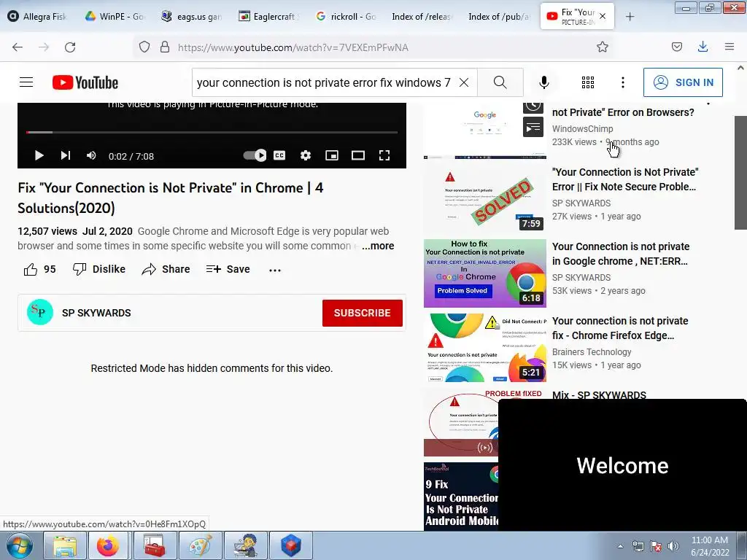Open the player settings gear
The height and width of the screenshot is (560, 747).
(x=306, y=155)
